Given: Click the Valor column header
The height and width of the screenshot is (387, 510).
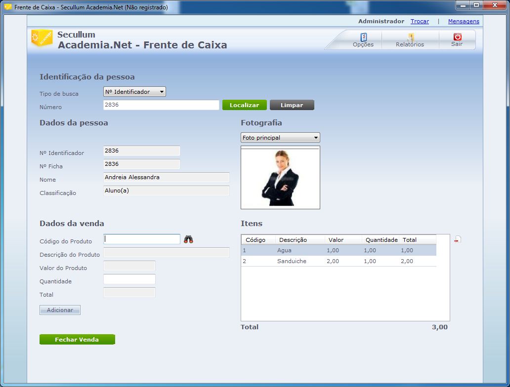Looking at the screenshot, I should 343,240.
